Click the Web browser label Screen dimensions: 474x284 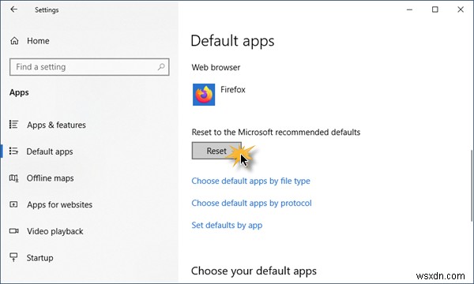[216, 67]
